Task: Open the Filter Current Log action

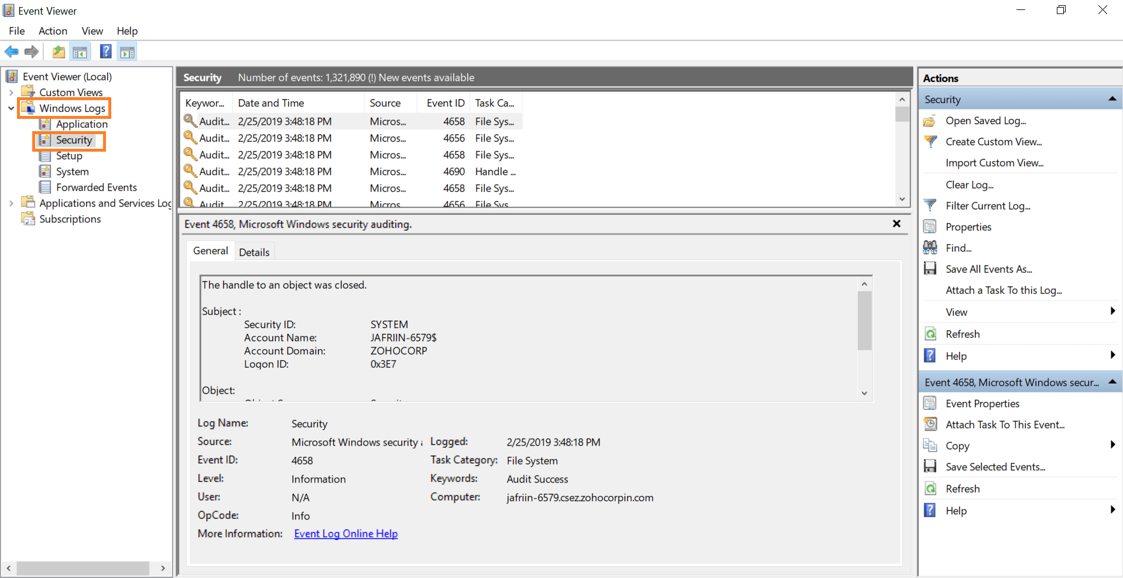Action: [987, 206]
